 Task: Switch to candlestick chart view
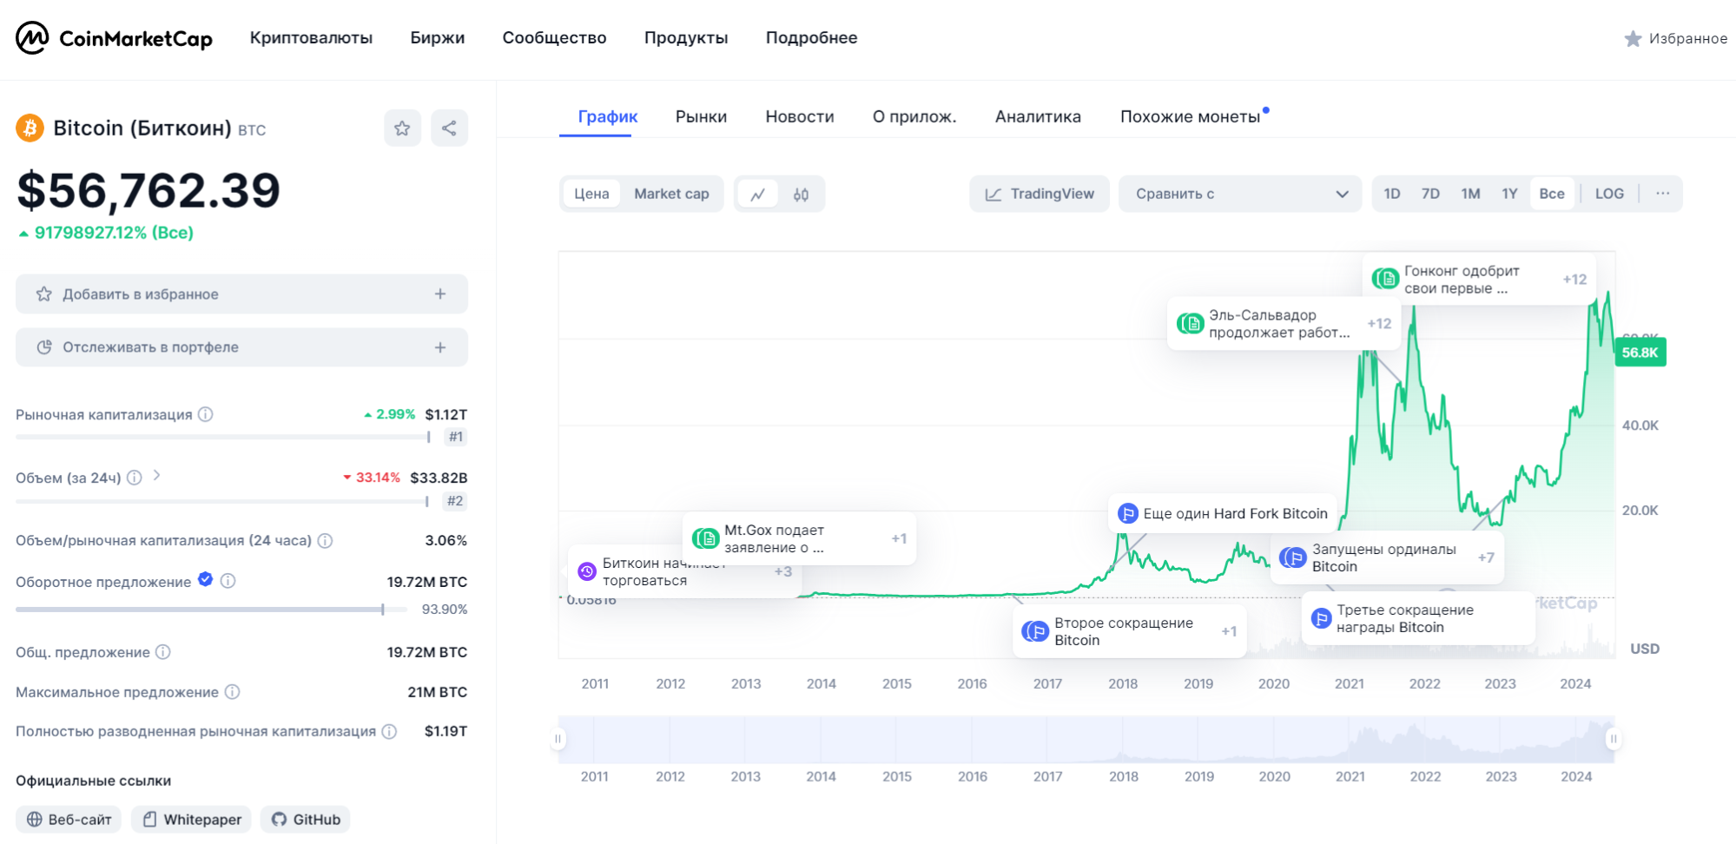click(800, 194)
